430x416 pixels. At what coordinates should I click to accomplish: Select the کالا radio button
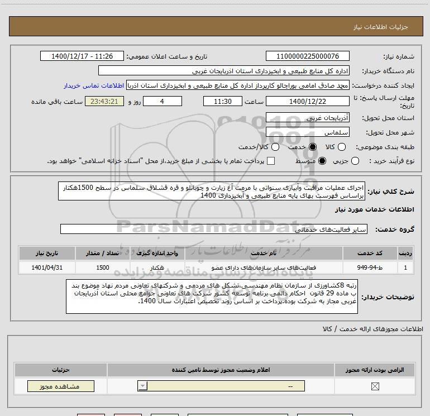click(342, 147)
